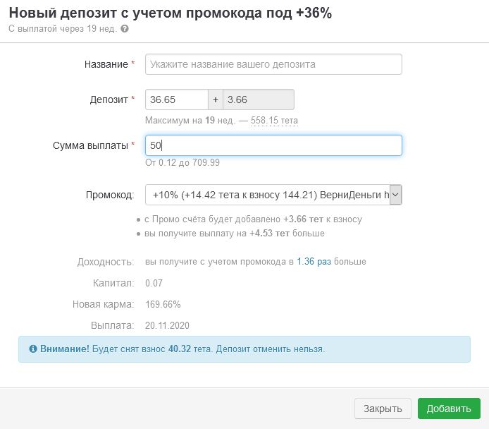Focus the deposit name input field
Screen dimensions: 489x429
coord(273,64)
